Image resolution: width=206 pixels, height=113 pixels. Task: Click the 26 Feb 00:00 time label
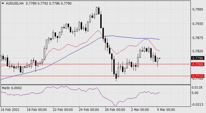(115, 109)
